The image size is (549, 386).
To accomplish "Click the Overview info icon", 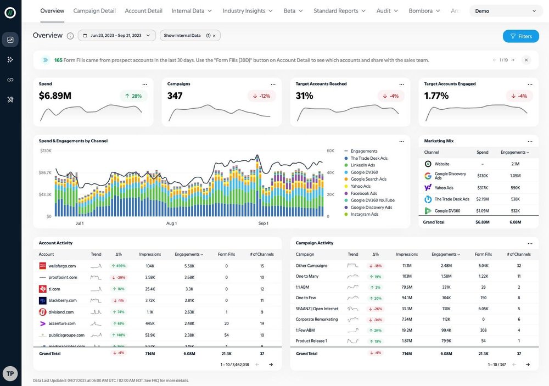I will 70,36.
